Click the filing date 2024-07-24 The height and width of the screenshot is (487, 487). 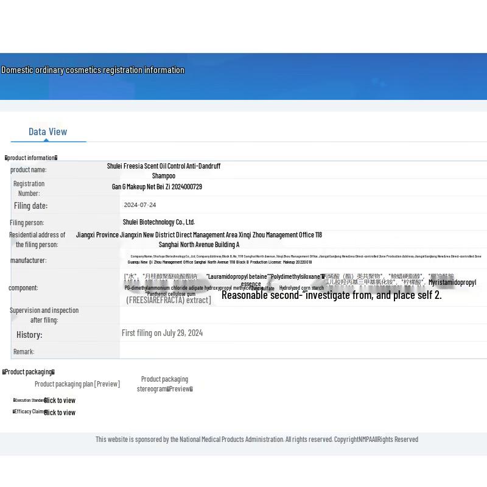pyautogui.click(x=140, y=205)
